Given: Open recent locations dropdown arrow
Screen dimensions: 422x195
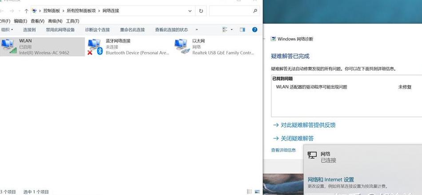Looking at the screenshot, I should pyautogui.click(x=19, y=11).
